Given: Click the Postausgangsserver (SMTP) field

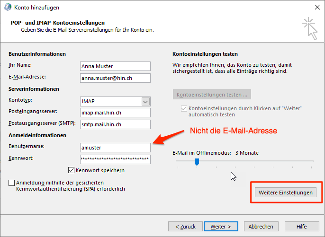Looking at the screenshot, I should (115, 124).
